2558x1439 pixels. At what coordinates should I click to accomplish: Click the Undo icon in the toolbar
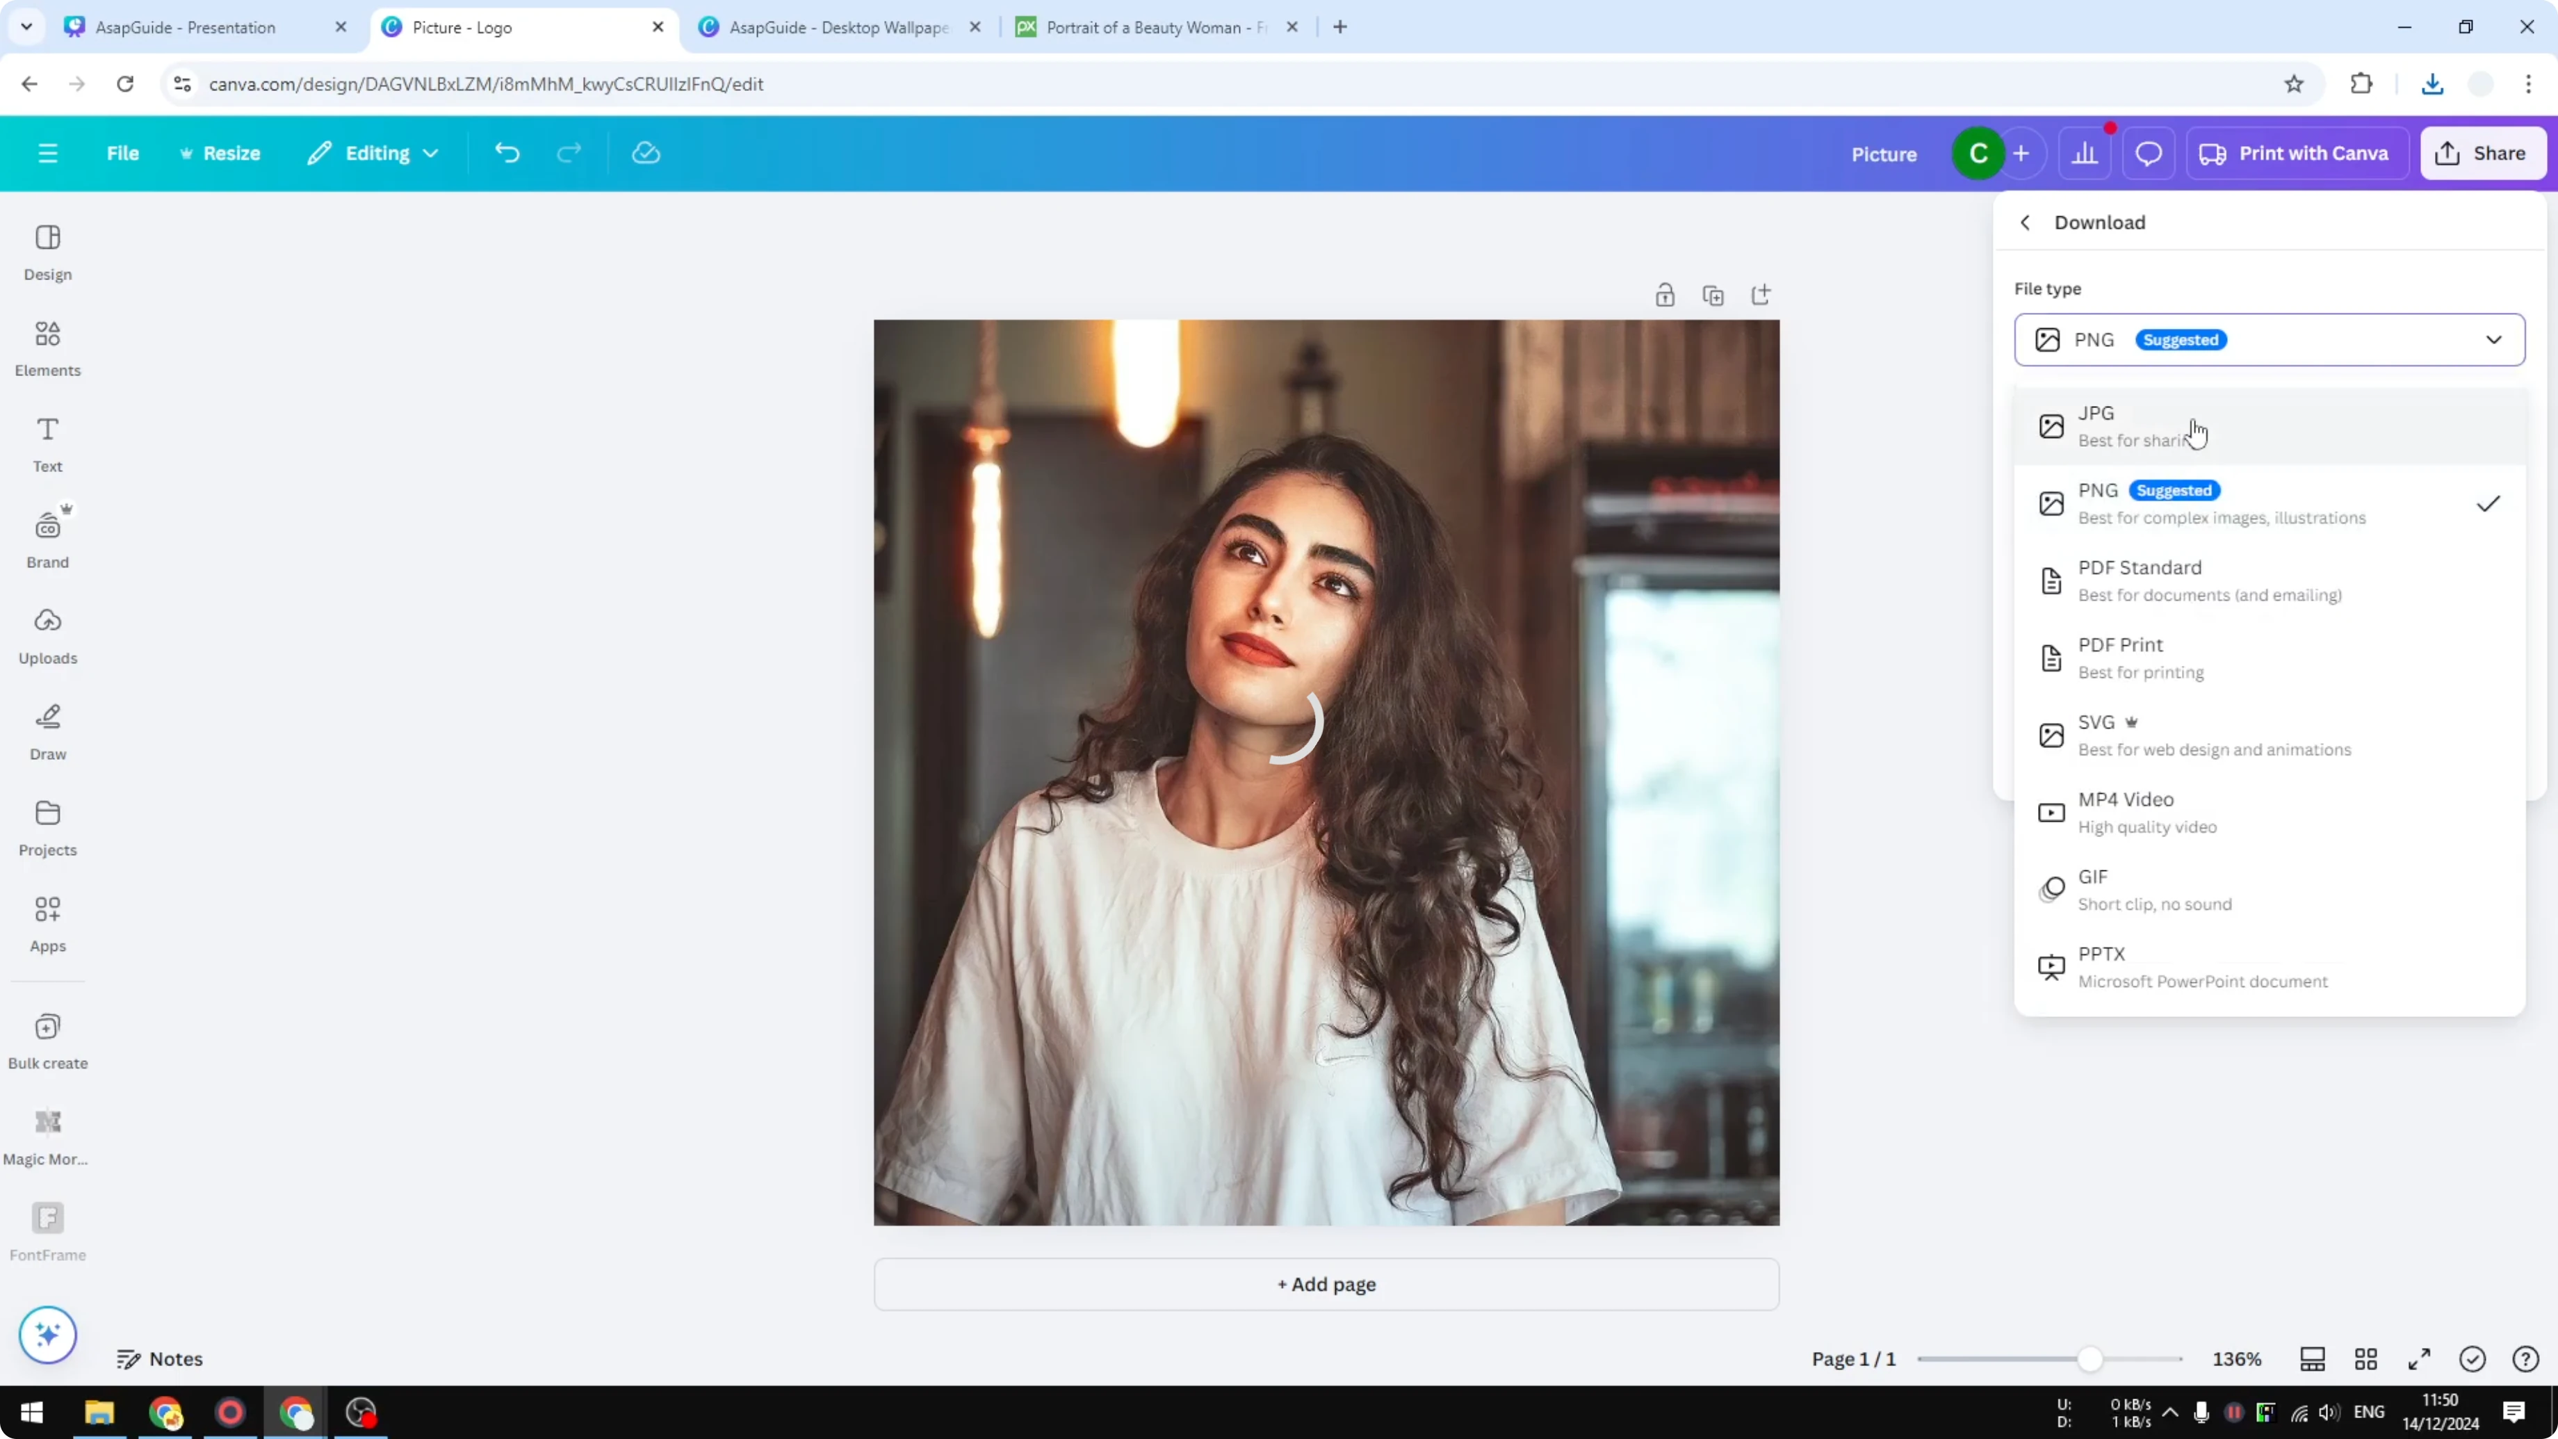coord(507,153)
